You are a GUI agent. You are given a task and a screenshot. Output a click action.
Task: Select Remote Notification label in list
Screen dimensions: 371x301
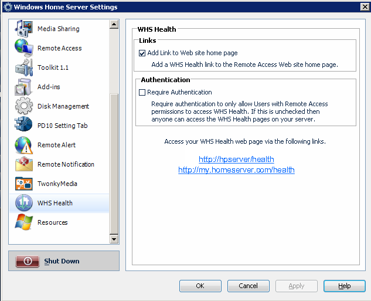(x=66, y=164)
